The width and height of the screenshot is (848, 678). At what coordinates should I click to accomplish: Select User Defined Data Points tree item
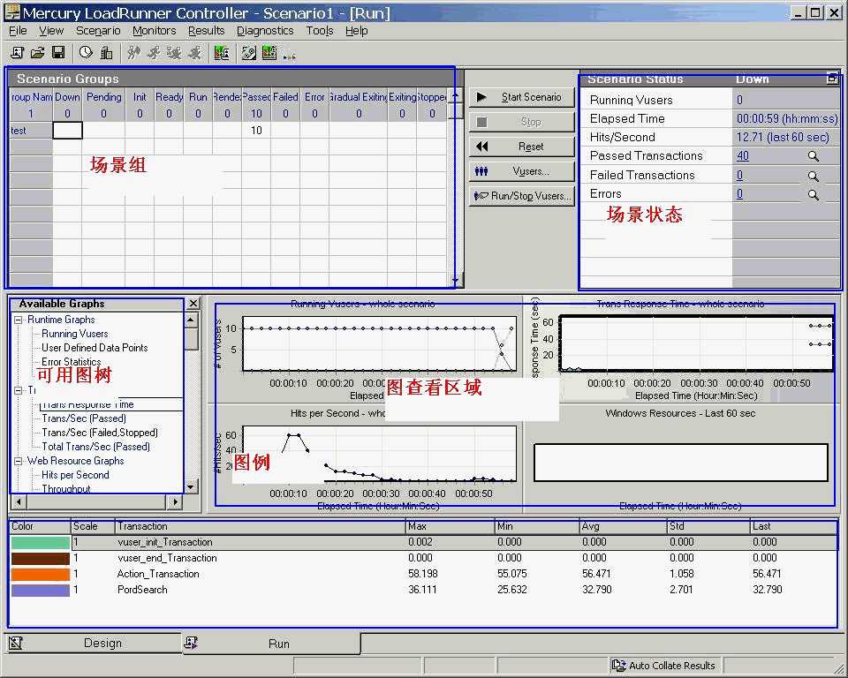tap(95, 348)
